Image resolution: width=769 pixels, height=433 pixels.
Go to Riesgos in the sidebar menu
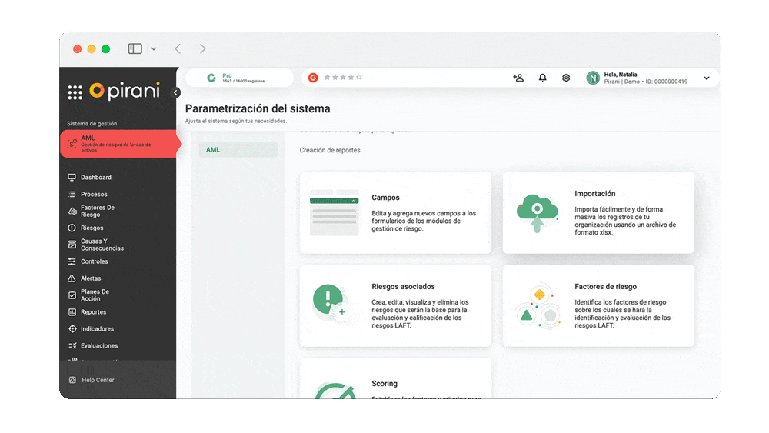tap(92, 228)
